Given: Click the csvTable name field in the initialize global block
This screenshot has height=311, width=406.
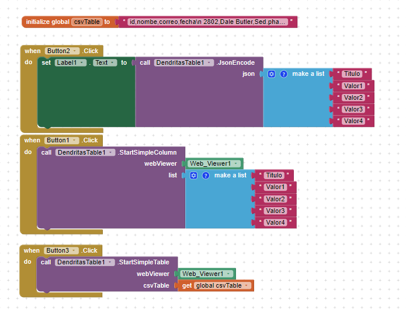Looking at the screenshot, I should 86,22.
